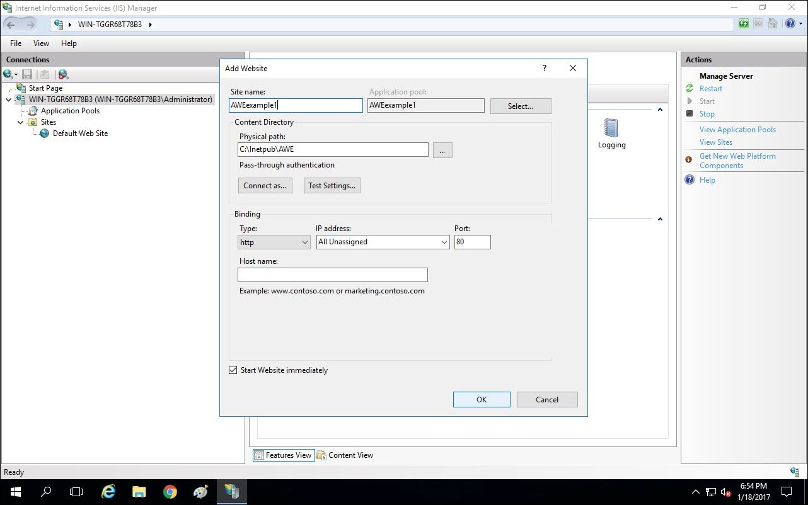Viewport: 808px width, 505px height.
Task: Click the Save connections disk icon
Action: coord(27,74)
